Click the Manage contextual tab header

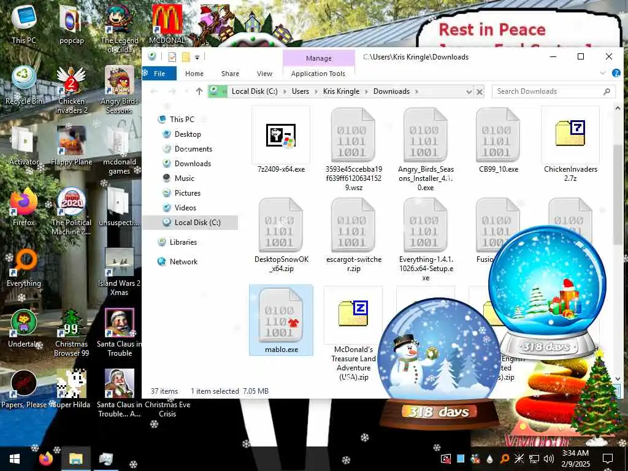(x=319, y=58)
